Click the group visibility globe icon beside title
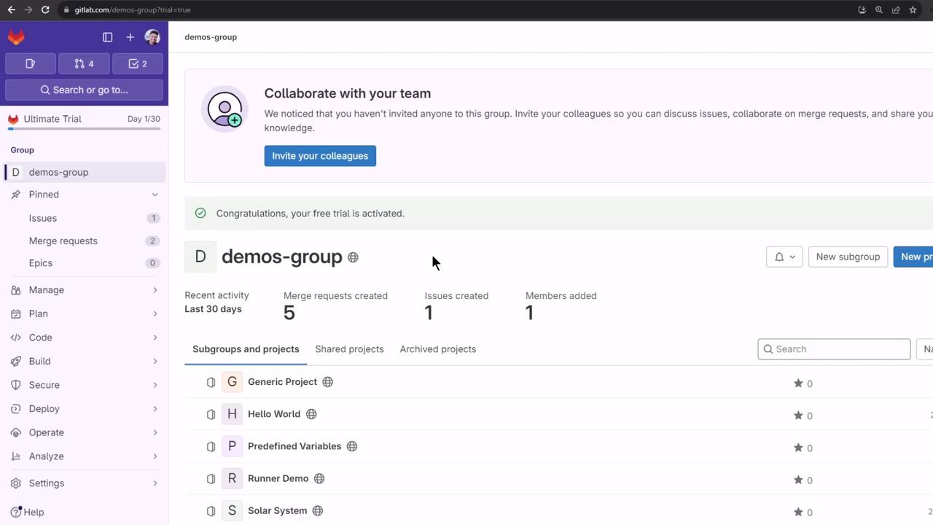 (353, 257)
